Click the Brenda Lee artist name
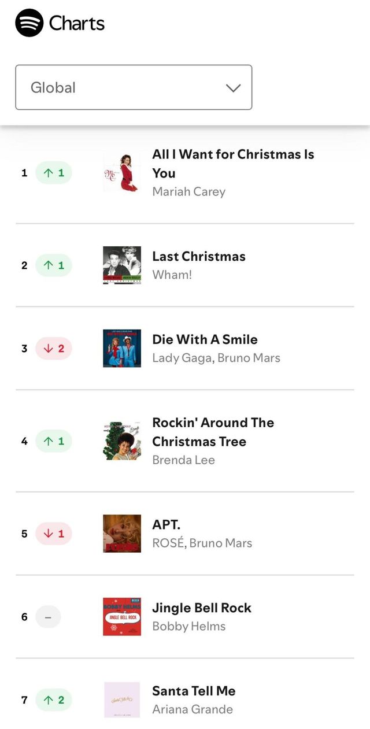Viewport: 370px width, 729px height. click(x=183, y=460)
